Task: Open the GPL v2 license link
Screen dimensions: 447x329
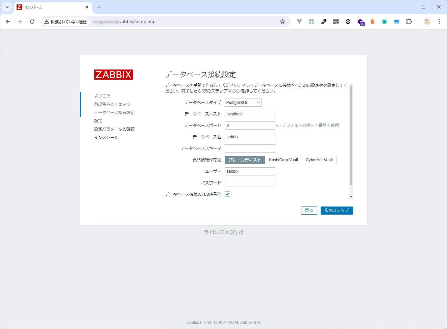Action: click(x=236, y=232)
